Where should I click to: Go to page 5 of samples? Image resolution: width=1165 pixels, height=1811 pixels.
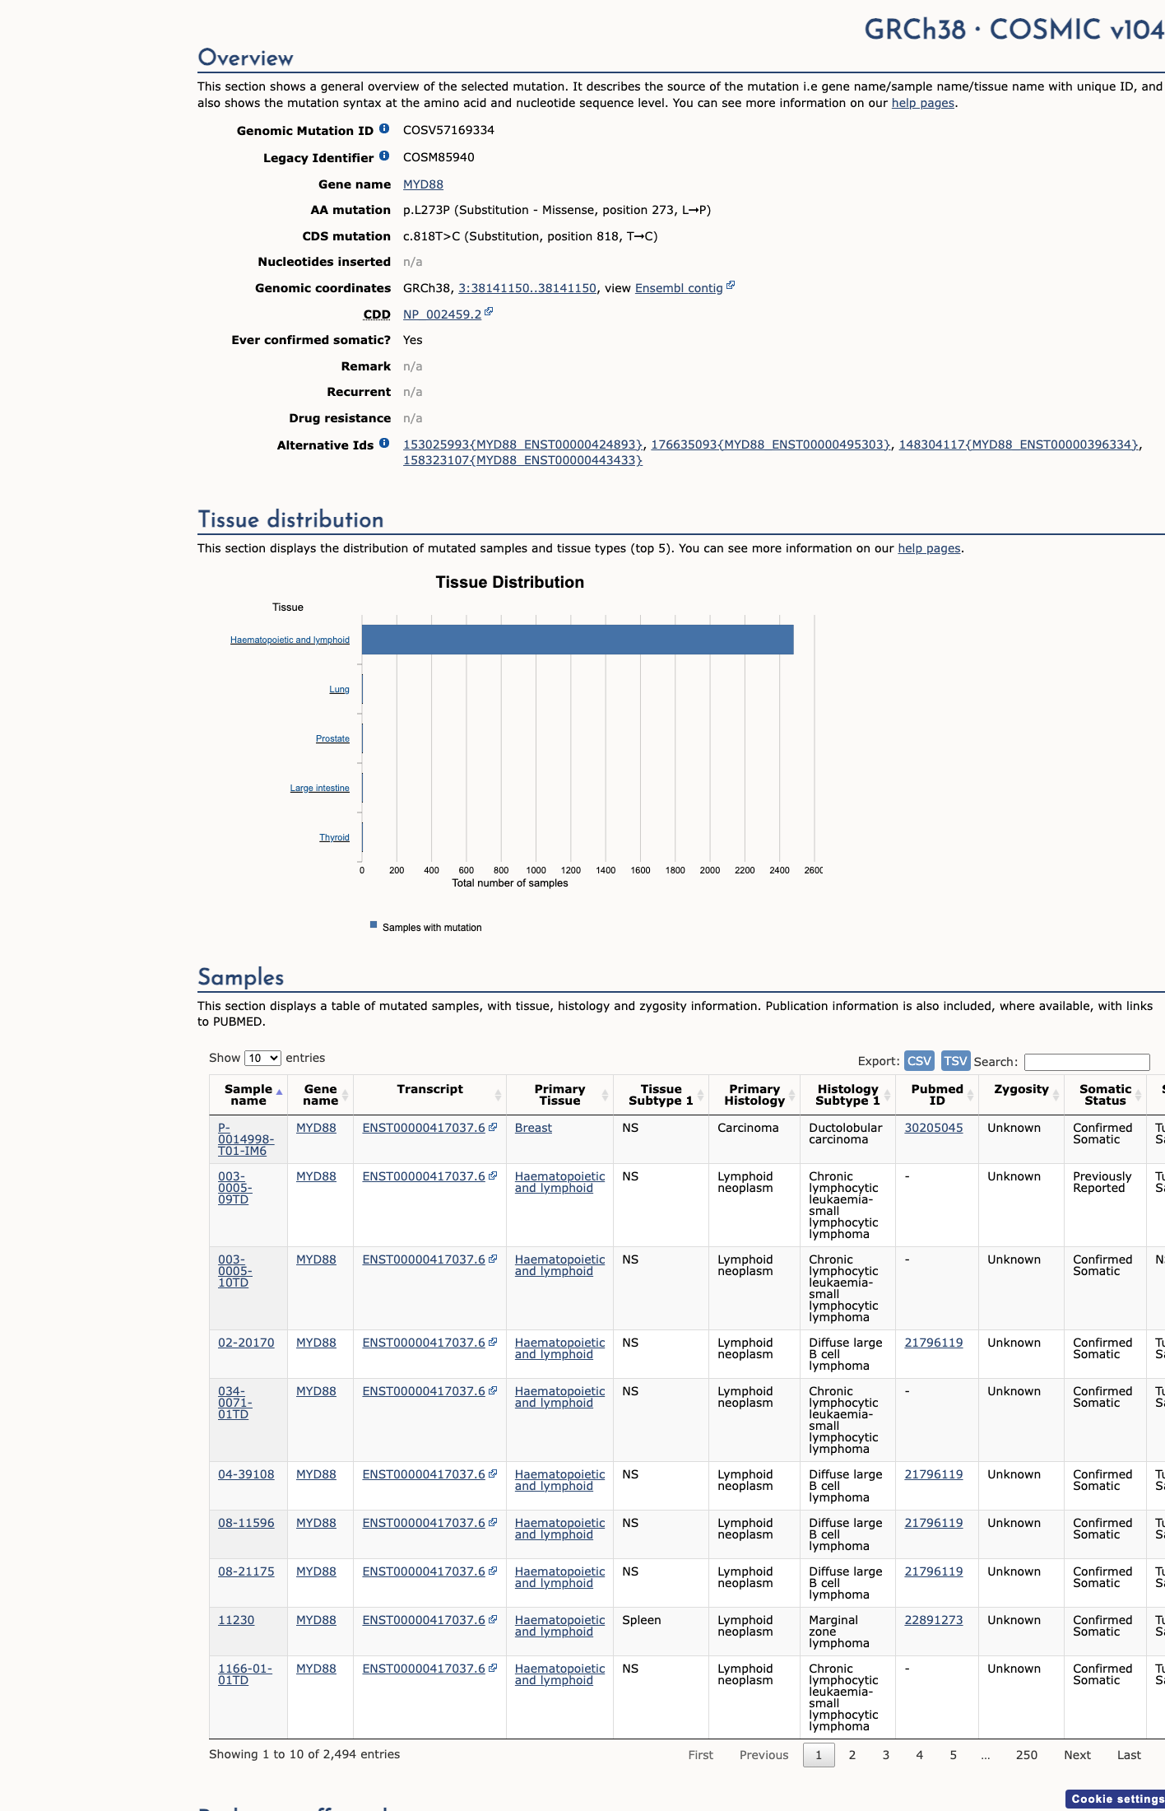954,1755
